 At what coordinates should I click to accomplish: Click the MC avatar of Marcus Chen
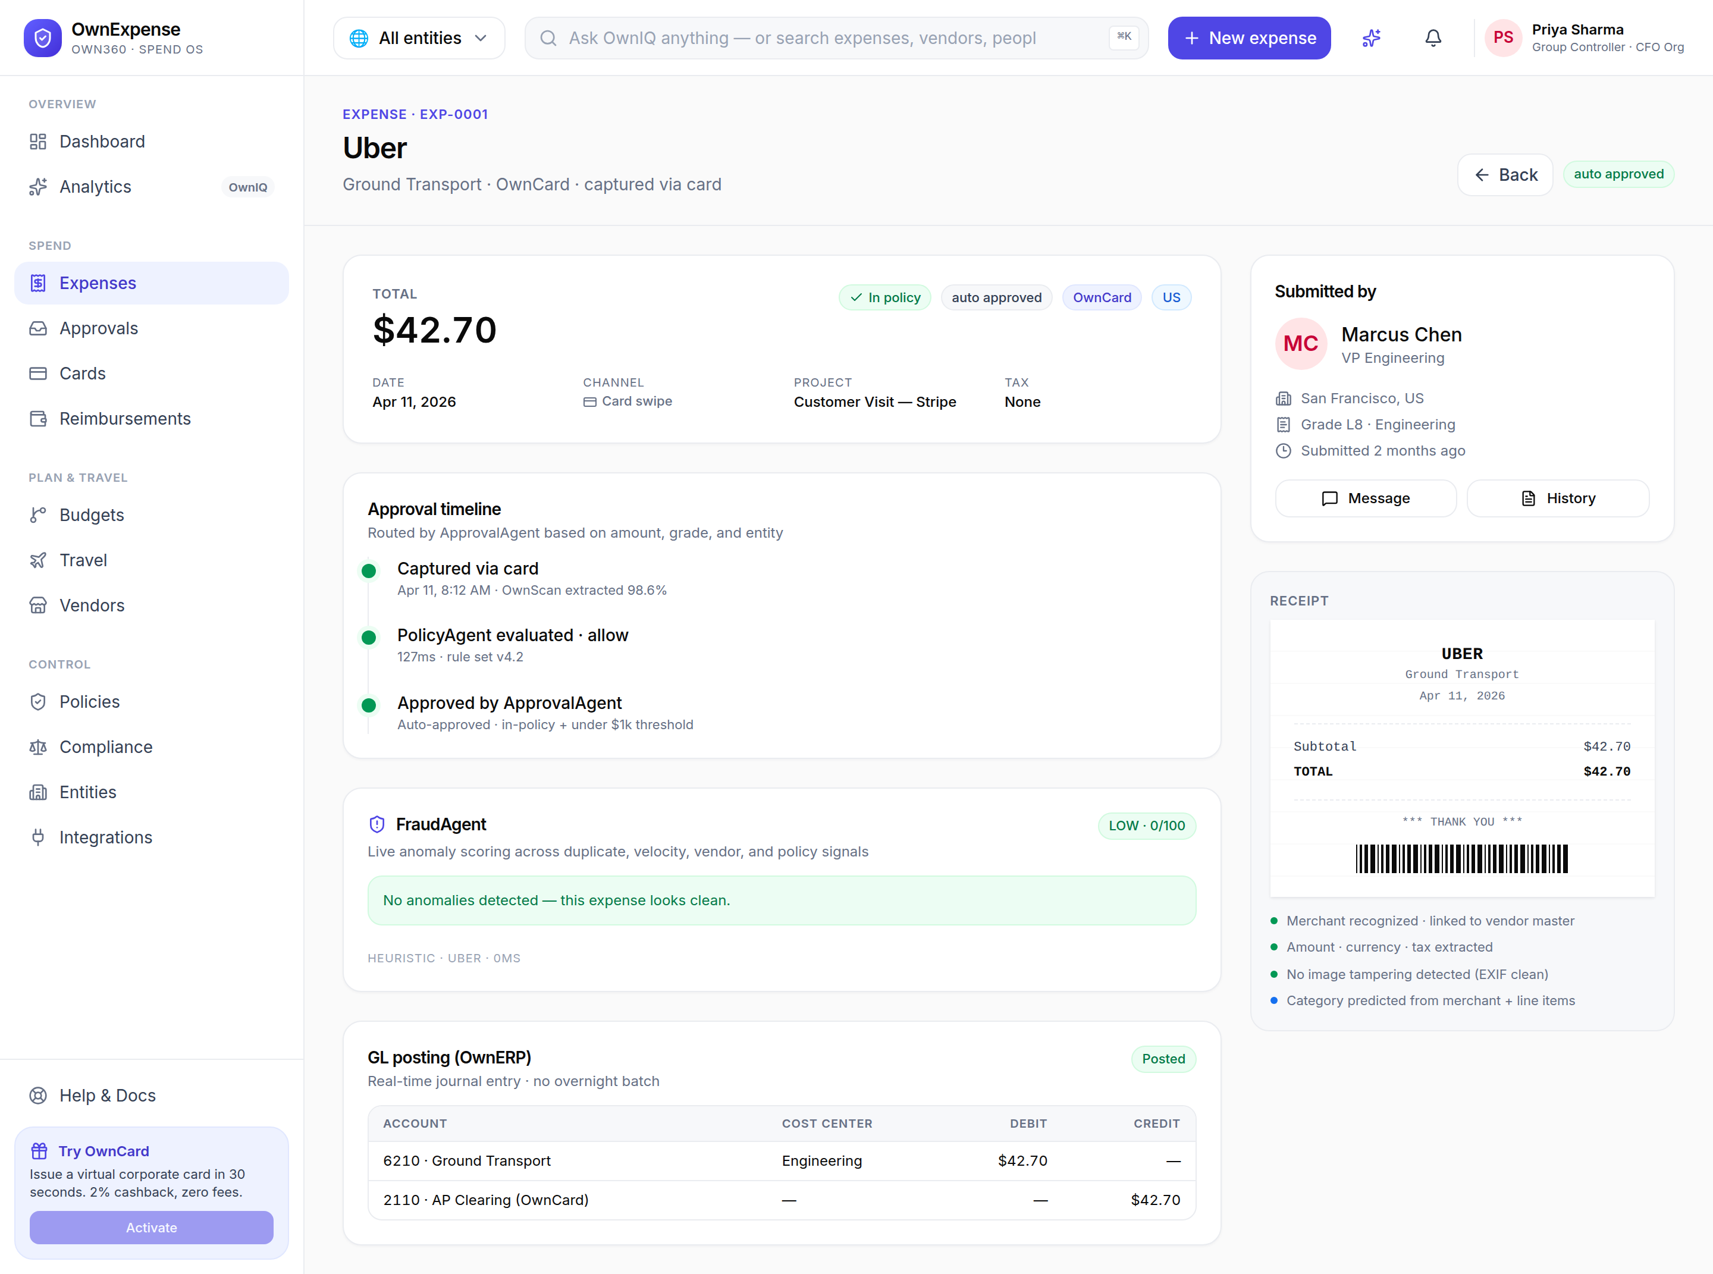[x=1301, y=344]
